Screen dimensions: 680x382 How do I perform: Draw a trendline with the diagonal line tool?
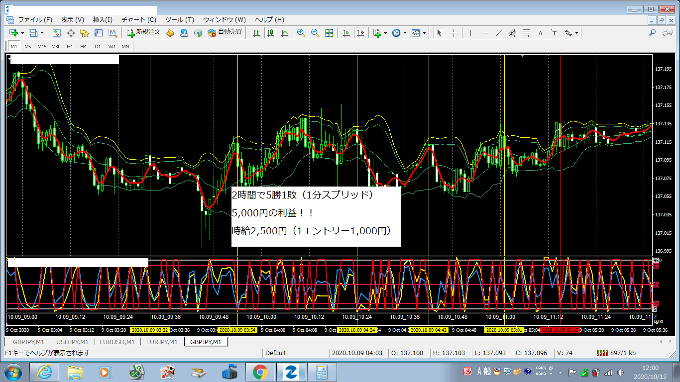point(498,33)
